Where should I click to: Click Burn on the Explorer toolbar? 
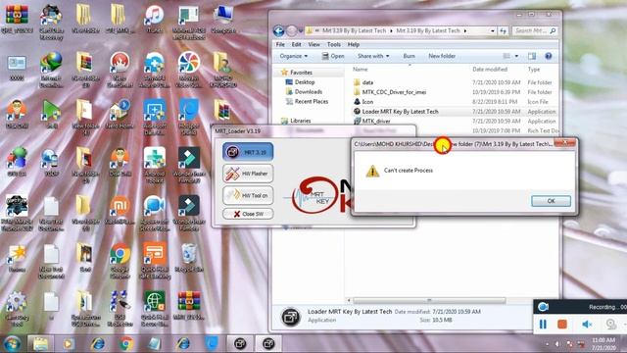(x=410, y=56)
